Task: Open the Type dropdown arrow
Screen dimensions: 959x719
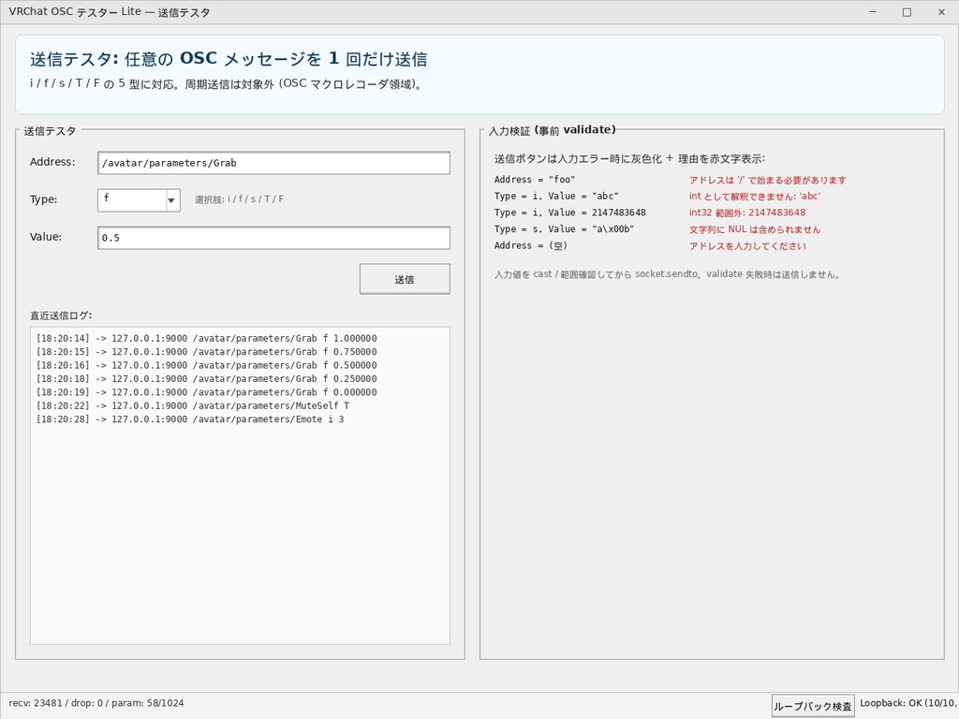Action: (171, 199)
